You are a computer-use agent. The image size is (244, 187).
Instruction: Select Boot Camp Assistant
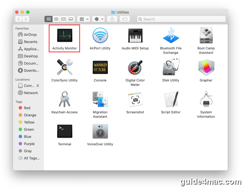[206, 35]
